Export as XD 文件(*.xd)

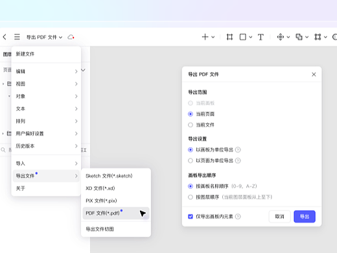[116, 188]
